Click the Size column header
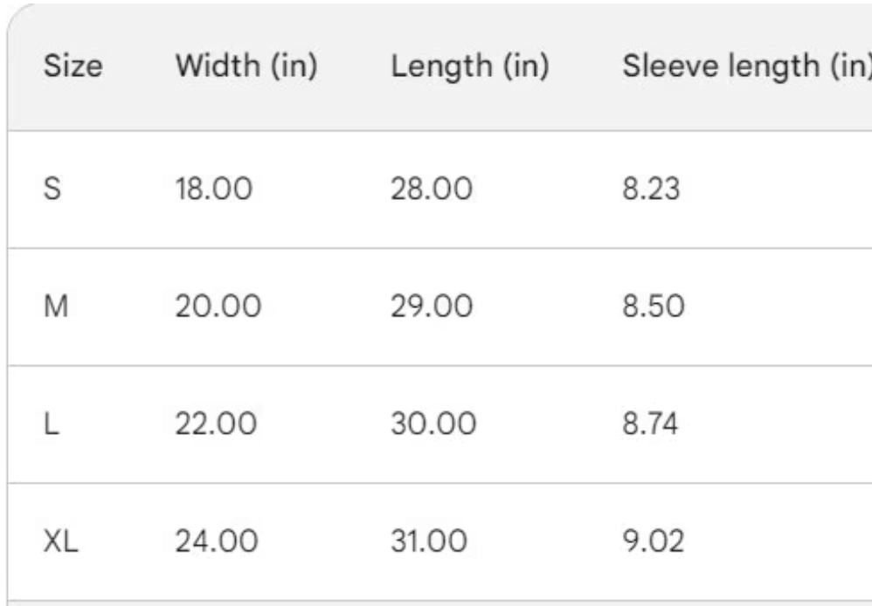872x606 pixels. click(x=73, y=69)
